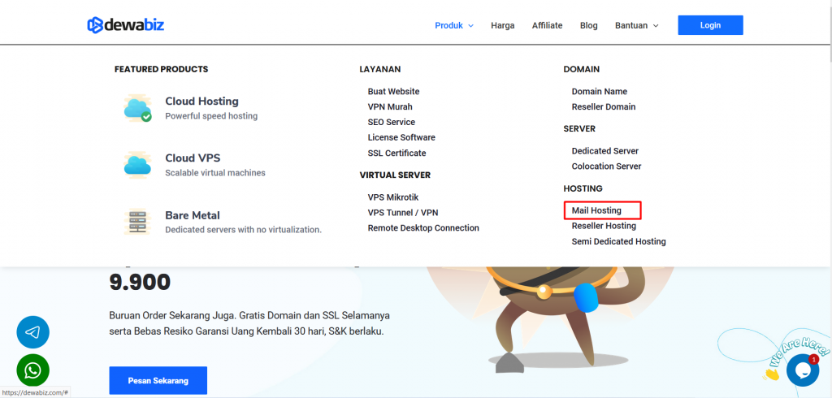Select the Dedicated Server link
Viewport: 832px width, 398px height.
coord(604,151)
